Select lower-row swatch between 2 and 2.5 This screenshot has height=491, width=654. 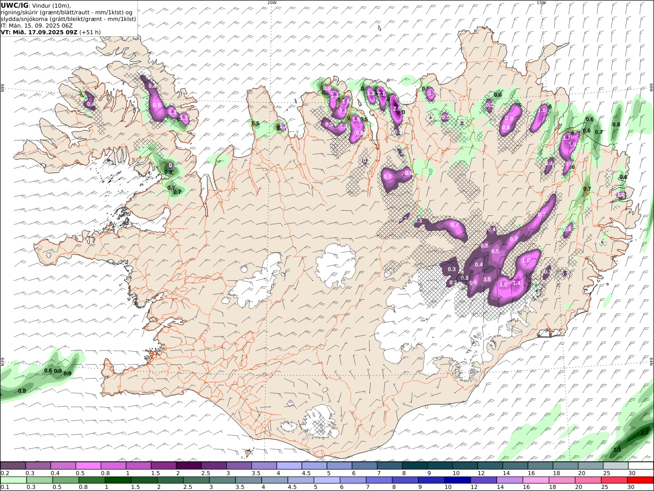pos(170,480)
